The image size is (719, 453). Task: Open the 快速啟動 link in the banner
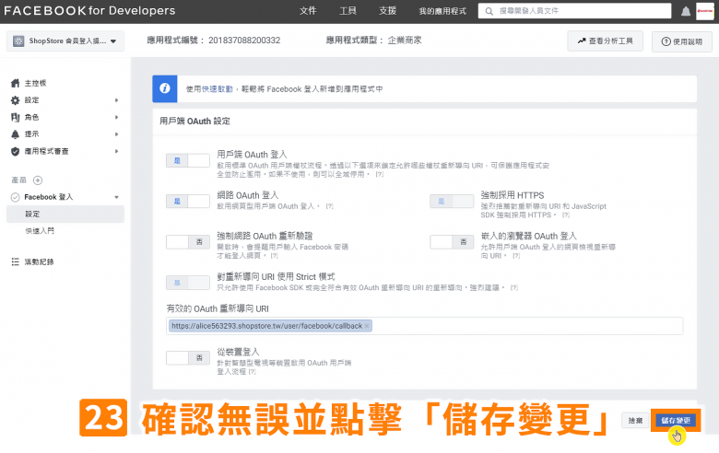(x=218, y=89)
